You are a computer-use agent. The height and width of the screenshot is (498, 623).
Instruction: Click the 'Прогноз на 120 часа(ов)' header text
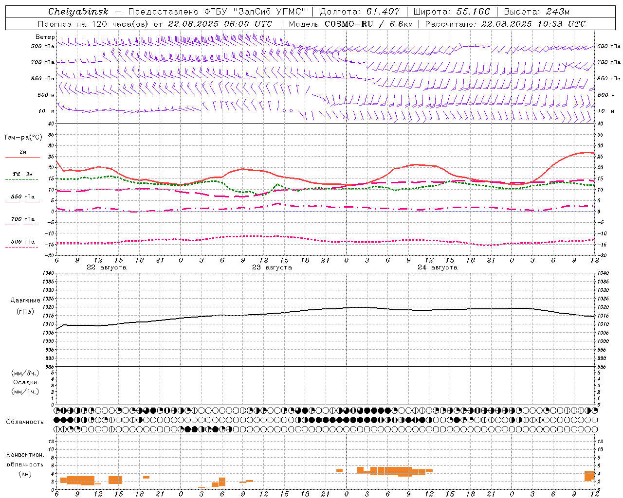click(x=94, y=24)
